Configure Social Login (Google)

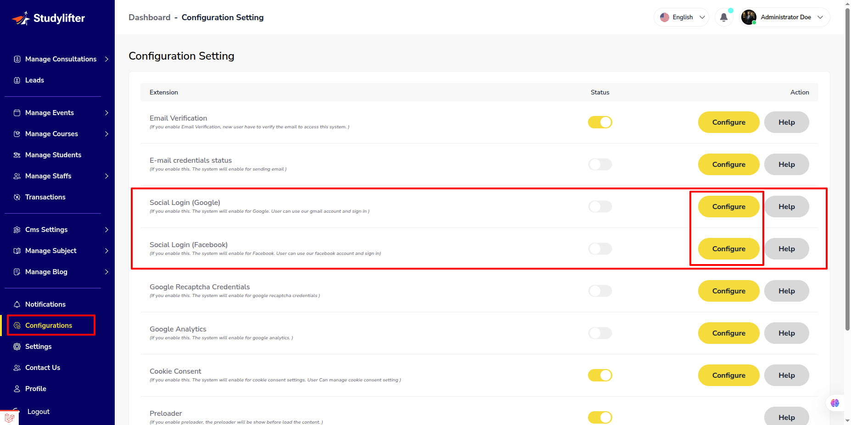(728, 207)
